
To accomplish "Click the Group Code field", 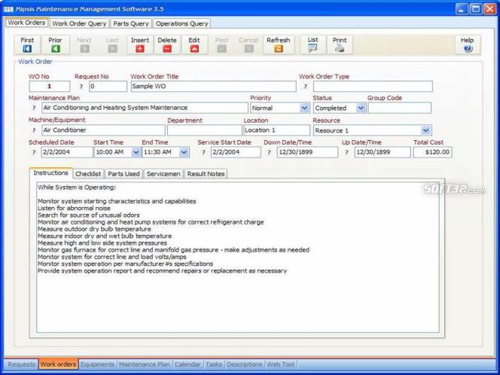I will (400, 108).
